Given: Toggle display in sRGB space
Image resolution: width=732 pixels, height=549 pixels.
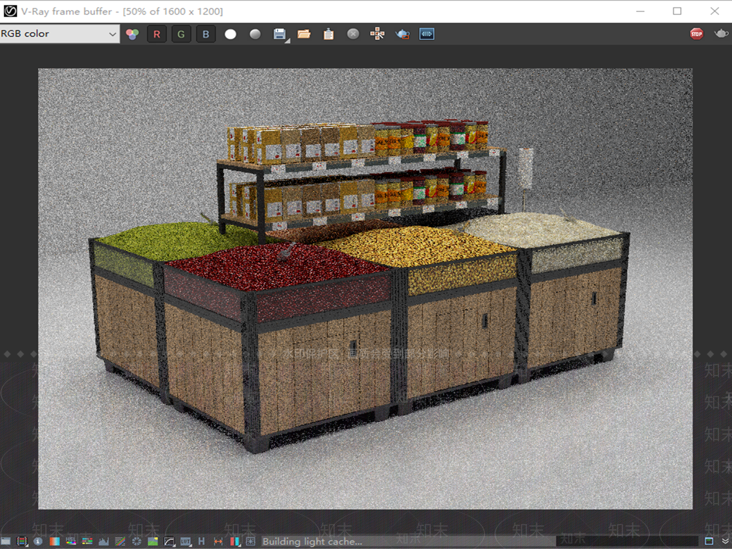Looking at the screenshot, I should (169, 542).
